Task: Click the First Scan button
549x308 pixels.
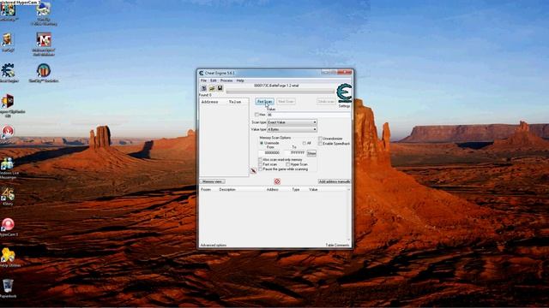Action: [x=265, y=102]
